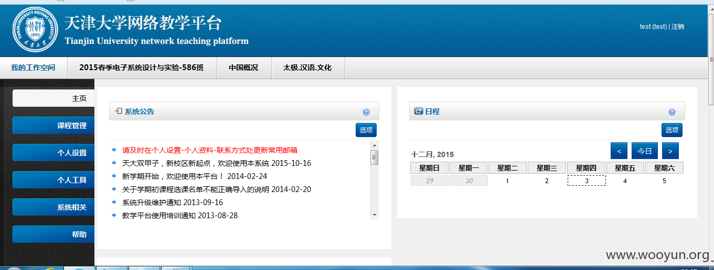The width and height of the screenshot is (714, 270).
Task: Click the 十二月, 2015 month label
Action: tap(432, 154)
